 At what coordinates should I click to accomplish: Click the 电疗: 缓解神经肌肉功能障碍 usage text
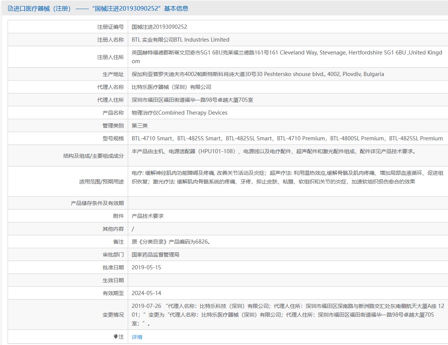tap(287, 177)
